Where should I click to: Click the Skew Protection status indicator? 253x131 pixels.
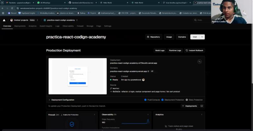194,100
